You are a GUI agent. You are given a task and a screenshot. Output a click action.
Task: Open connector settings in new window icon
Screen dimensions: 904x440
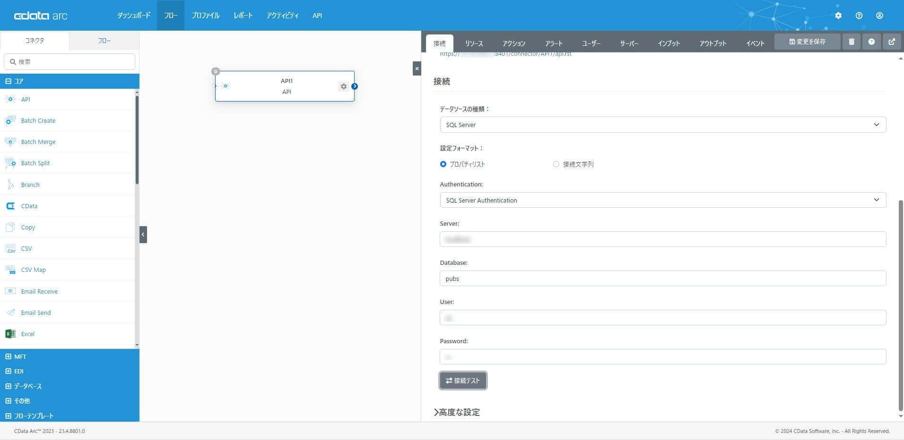pyautogui.click(x=892, y=42)
